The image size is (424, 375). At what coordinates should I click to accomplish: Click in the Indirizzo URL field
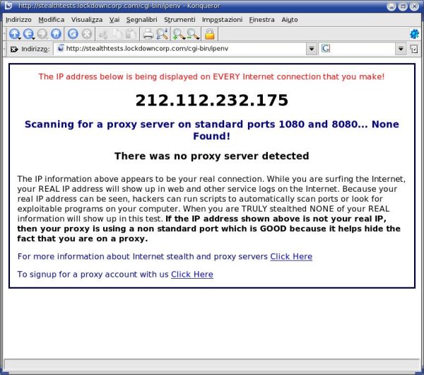(x=184, y=49)
